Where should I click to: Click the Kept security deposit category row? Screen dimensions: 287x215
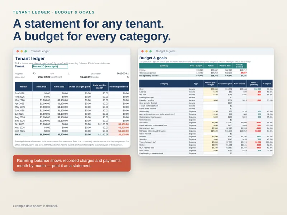pos(206,103)
